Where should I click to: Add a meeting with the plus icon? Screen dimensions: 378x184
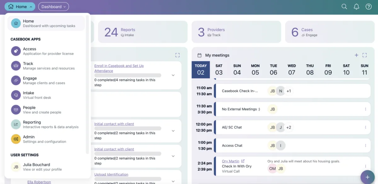(357, 55)
